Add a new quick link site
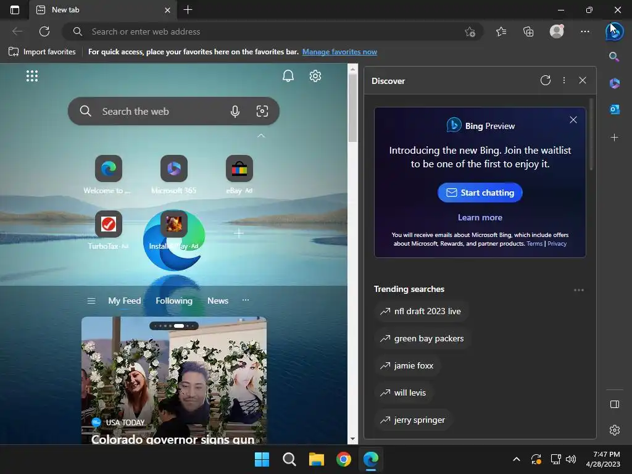Image resolution: width=632 pixels, height=474 pixels. tap(239, 233)
